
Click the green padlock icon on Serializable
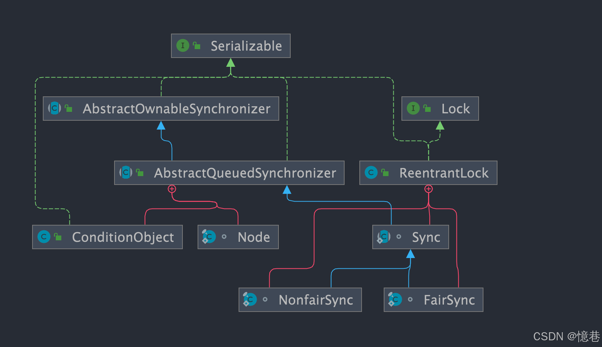coord(196,46)
